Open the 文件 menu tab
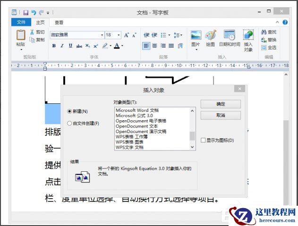 (21, 22)
